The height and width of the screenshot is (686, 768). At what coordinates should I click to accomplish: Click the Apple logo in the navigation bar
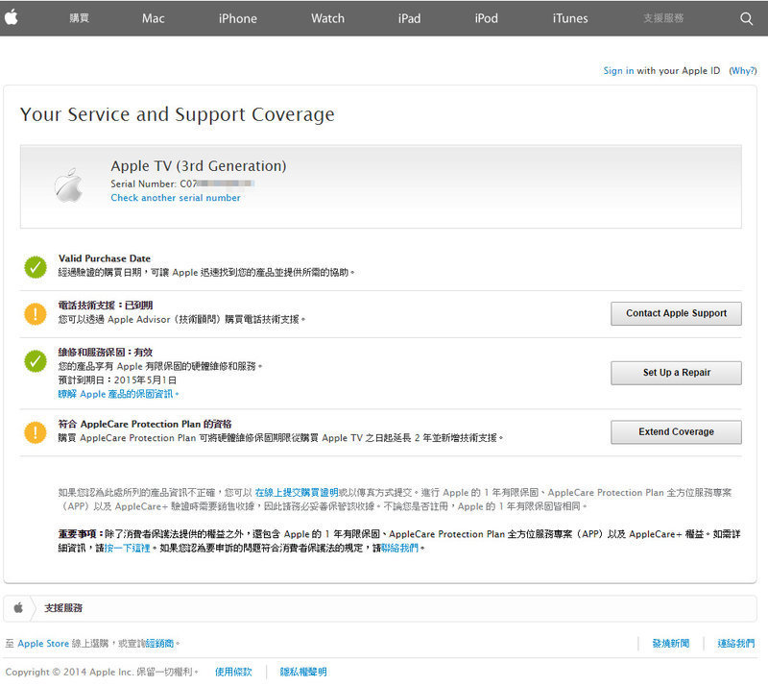click(x=12, y=17)
